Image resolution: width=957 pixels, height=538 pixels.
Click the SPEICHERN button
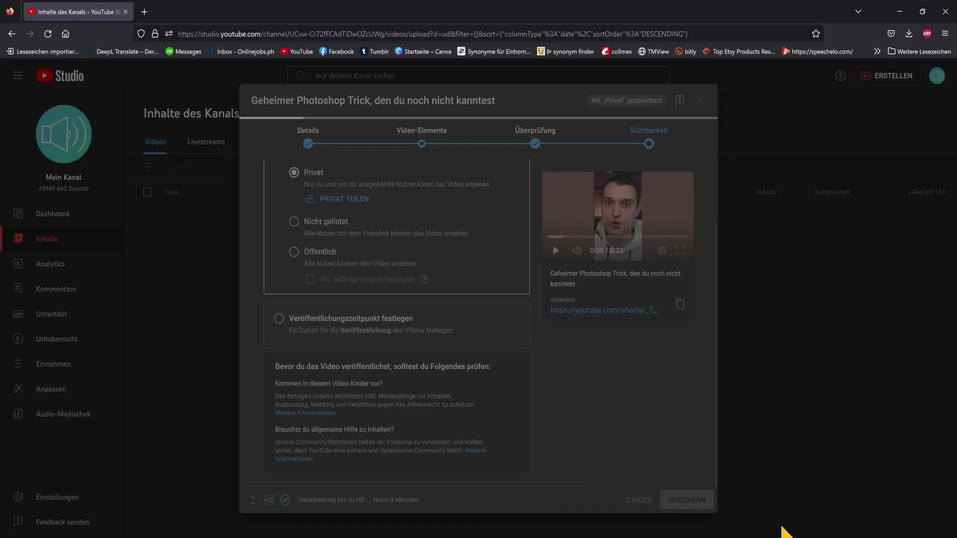686,500
